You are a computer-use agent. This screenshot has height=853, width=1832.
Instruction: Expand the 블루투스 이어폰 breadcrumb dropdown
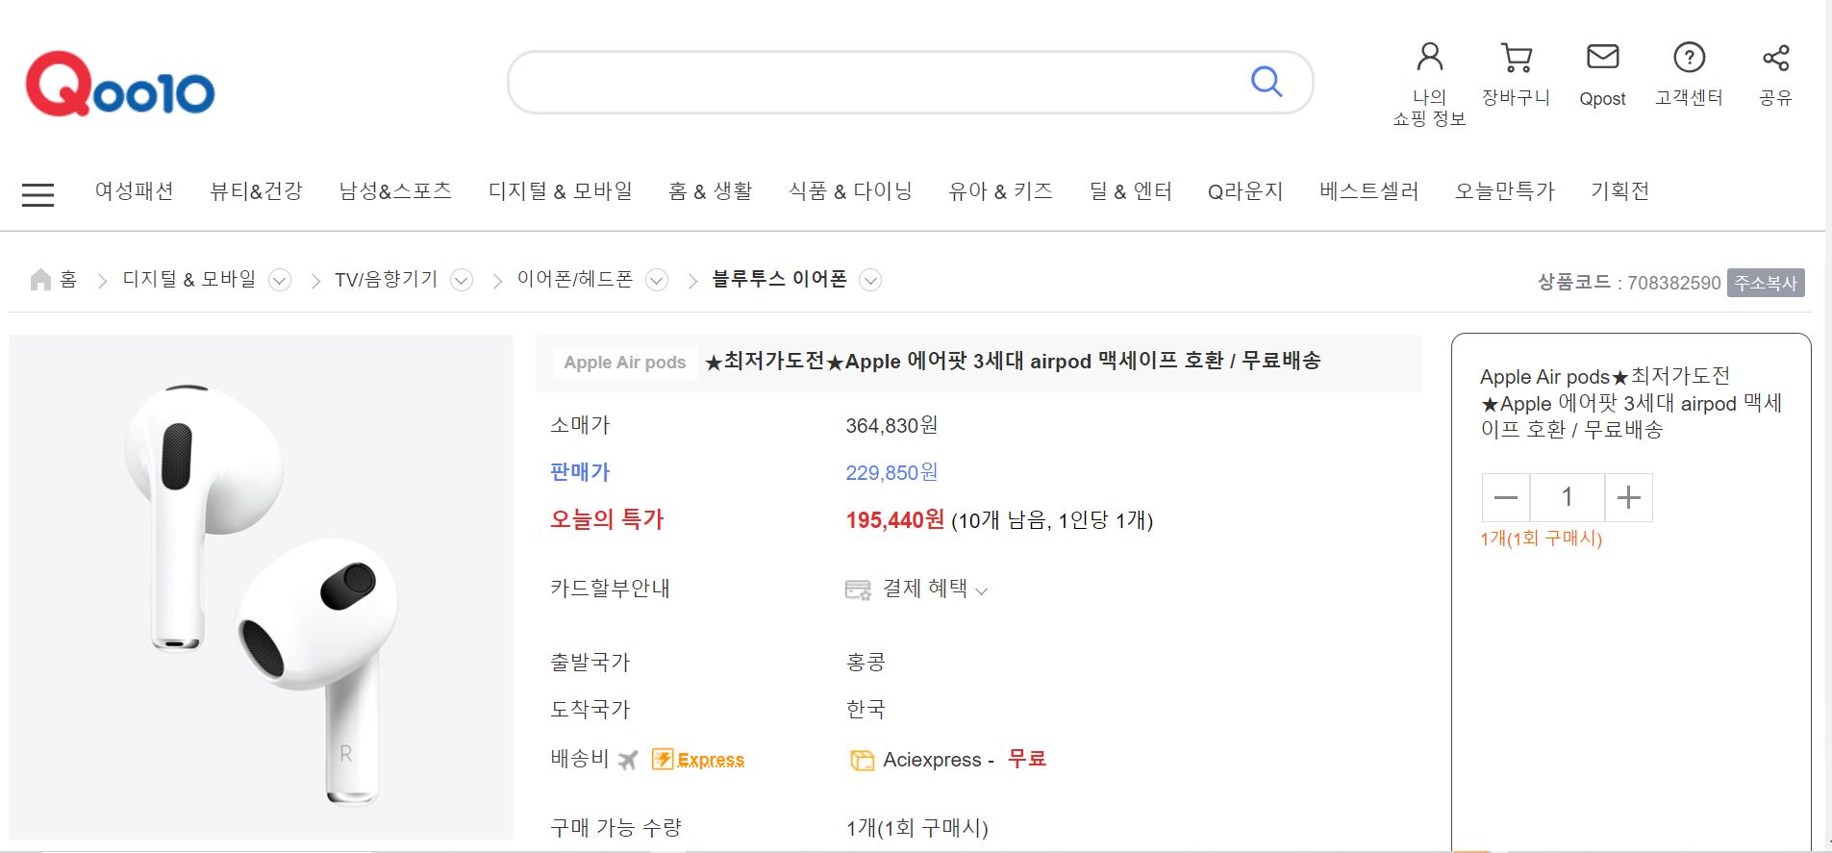pyautogui.click(x=870, y=281)
